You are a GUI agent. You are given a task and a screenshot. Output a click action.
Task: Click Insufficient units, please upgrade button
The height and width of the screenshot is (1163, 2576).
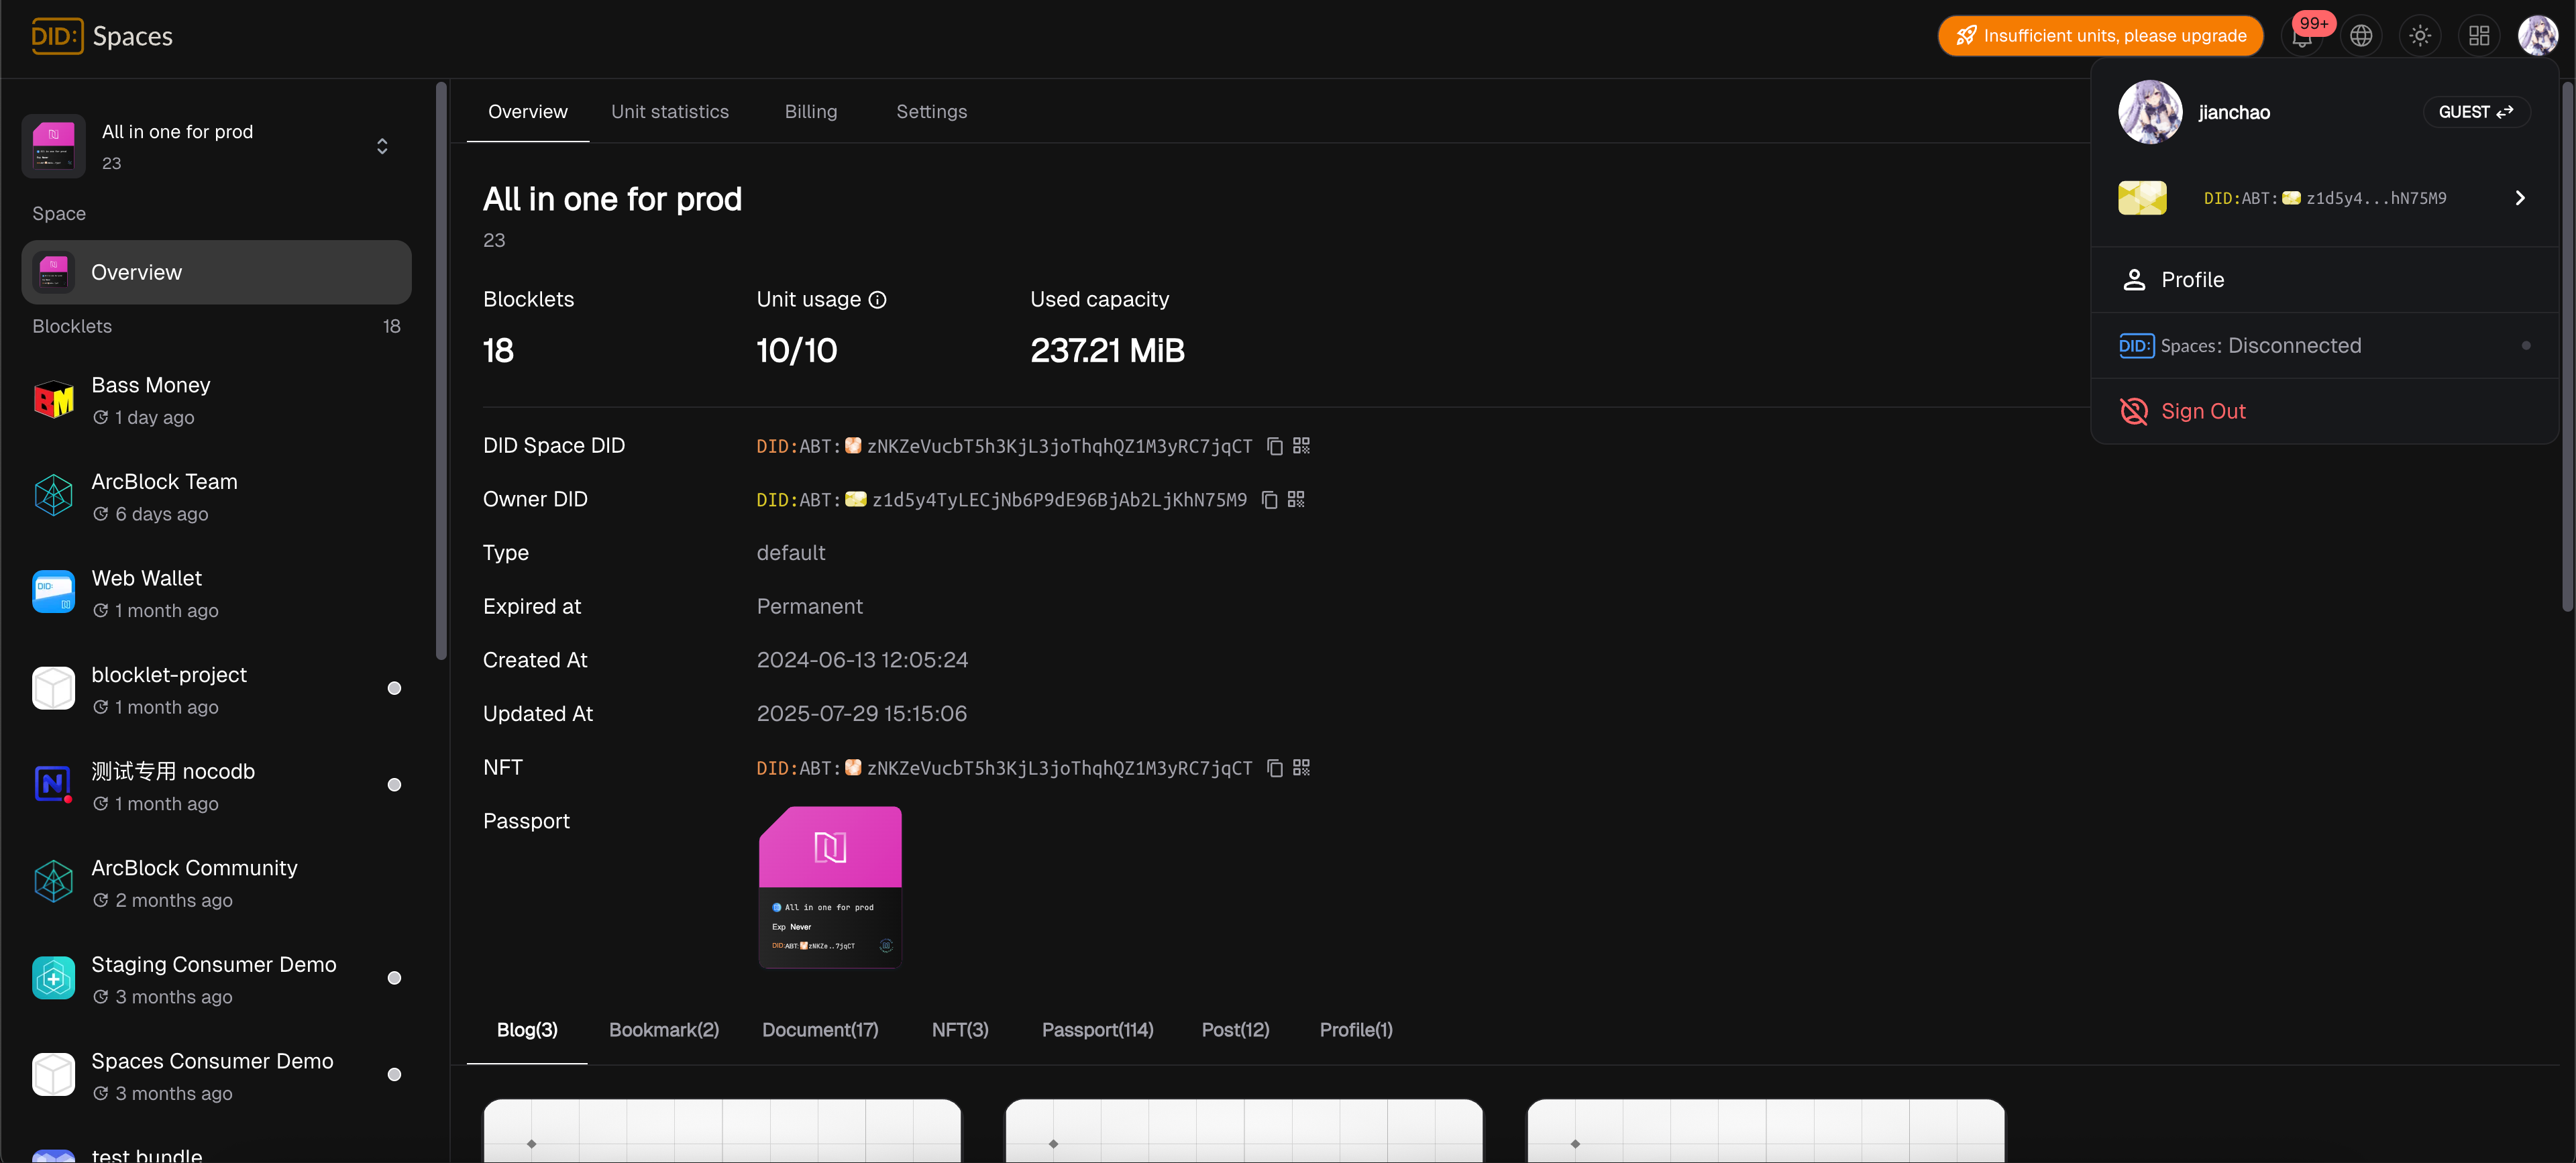(2100, 36)
